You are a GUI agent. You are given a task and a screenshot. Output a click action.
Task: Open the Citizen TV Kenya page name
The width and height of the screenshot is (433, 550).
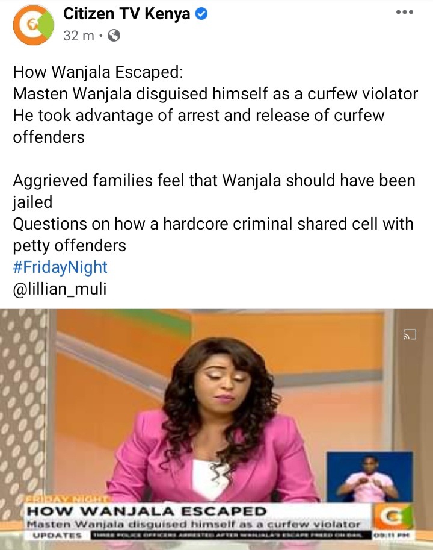coord(127,14)
